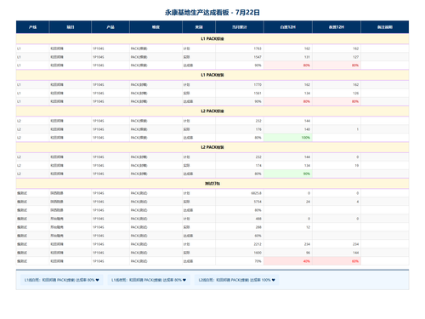Select the night-shift actual value 127
This screenshot has width=425, height=319.
pyautogui.click(x=355, y=57)
